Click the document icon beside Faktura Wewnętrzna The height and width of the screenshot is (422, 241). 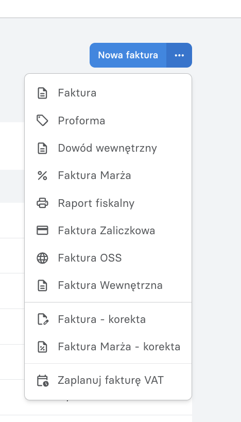(x=42, y=285)
